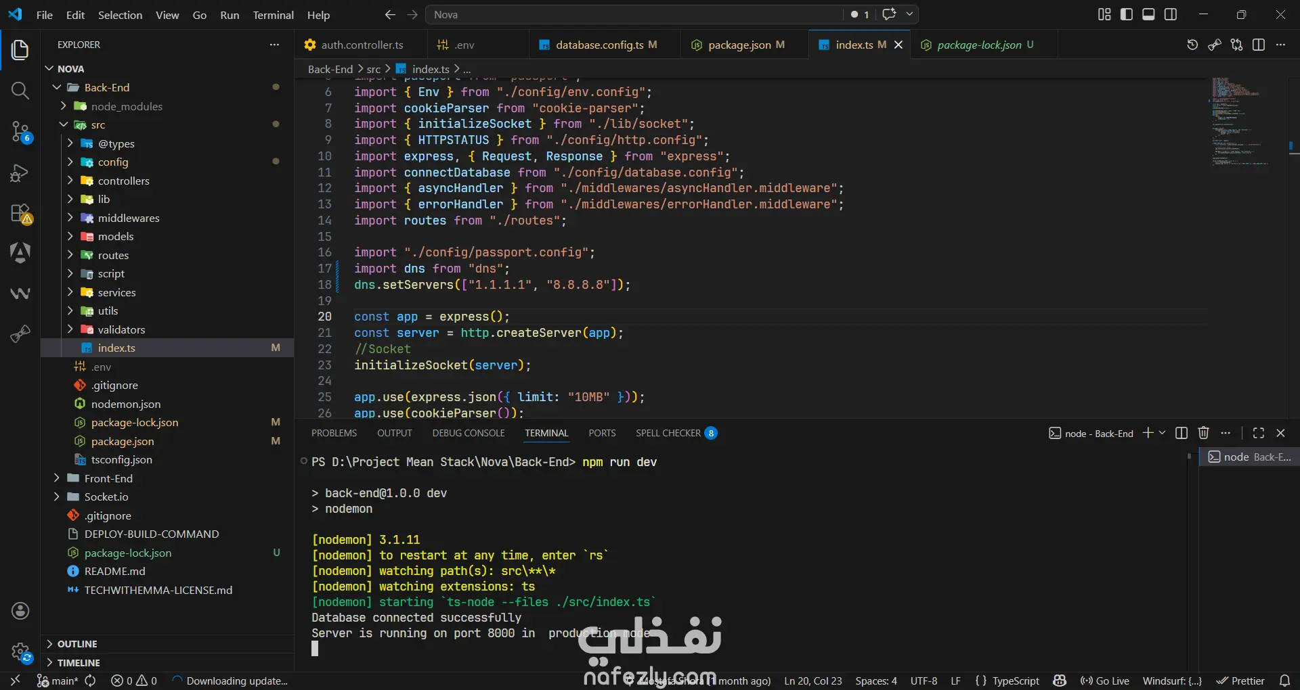
Task: Close the index.ts editor tab
Action: (x=898, y=45)
